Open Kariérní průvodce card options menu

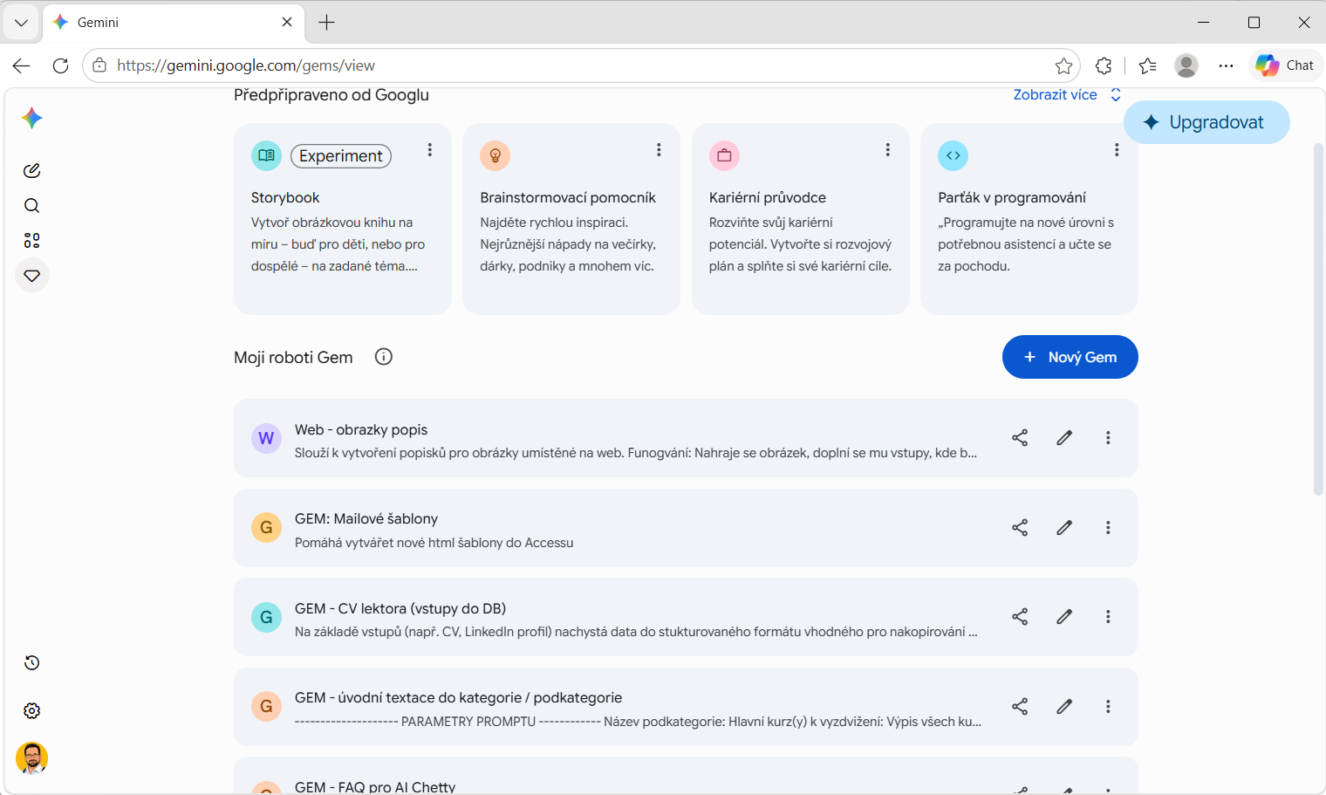tap(888, 150)
